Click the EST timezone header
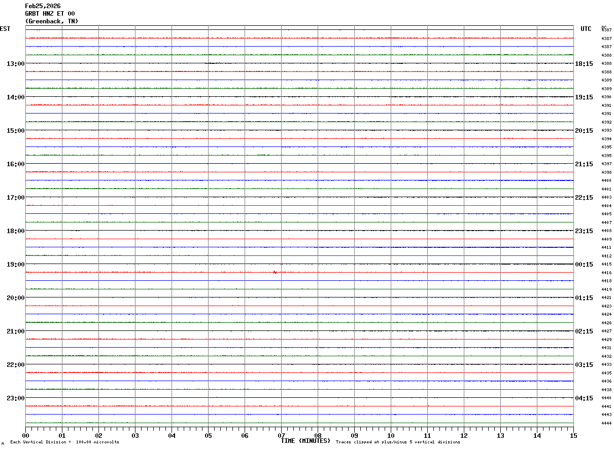The height and width of the screenshot is (449, 614). (5, 29)
